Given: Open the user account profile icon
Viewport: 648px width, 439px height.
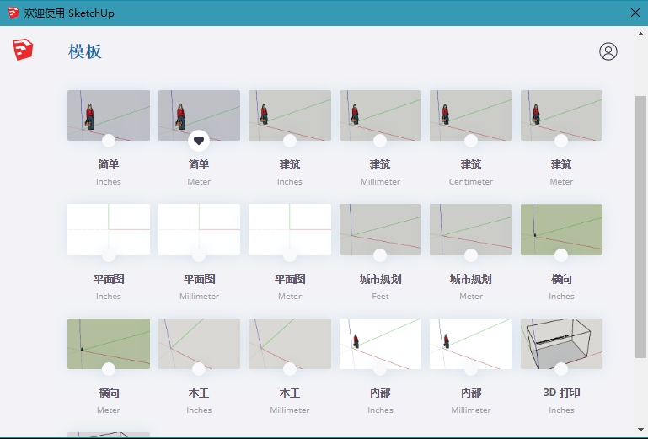Looking at the screenshot, I should tap(608, 51).
